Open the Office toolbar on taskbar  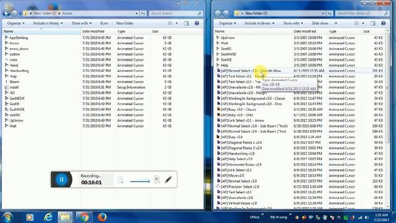click(x=254, y=217)
